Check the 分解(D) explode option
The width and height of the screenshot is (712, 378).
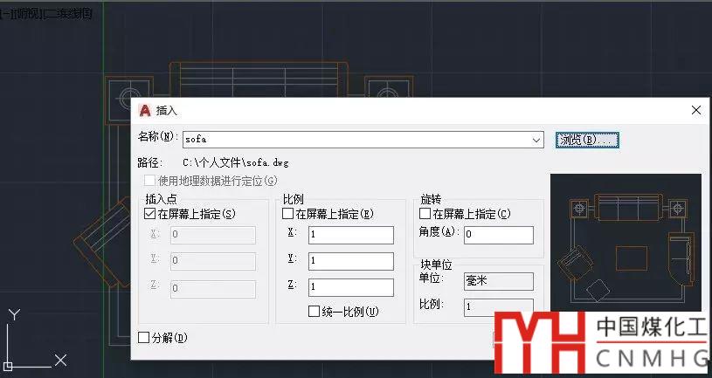point(143,338)
